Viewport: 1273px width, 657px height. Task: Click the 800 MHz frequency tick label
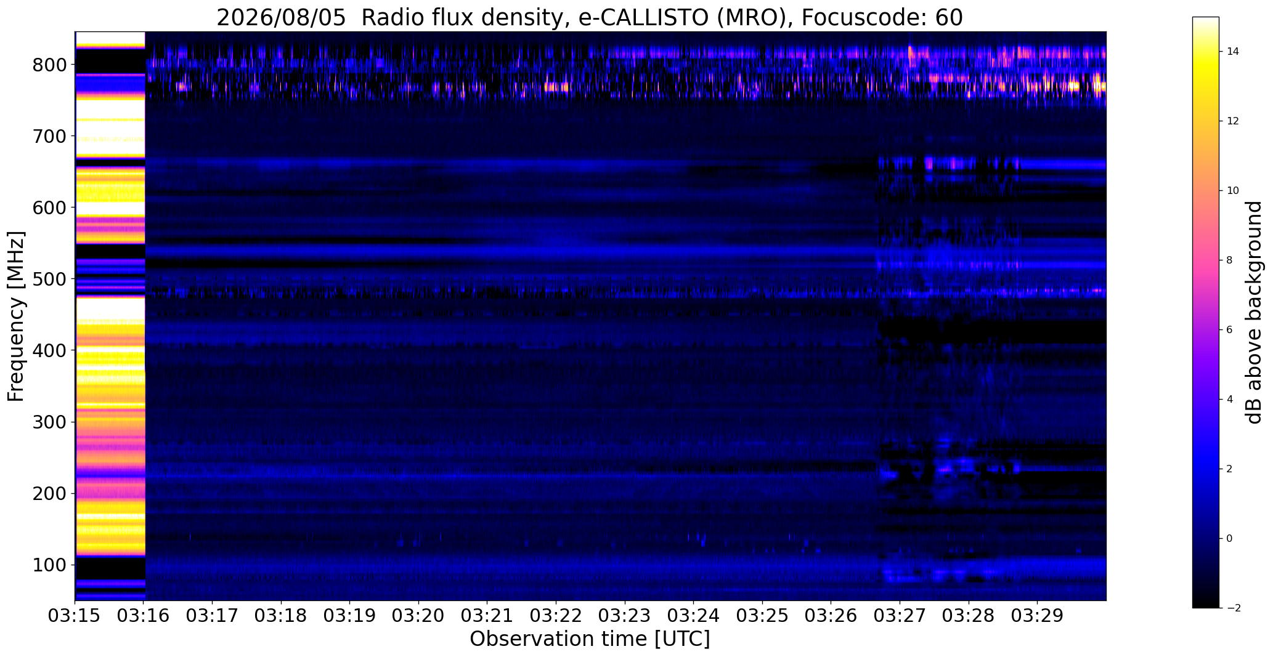[x=49, y=65]
